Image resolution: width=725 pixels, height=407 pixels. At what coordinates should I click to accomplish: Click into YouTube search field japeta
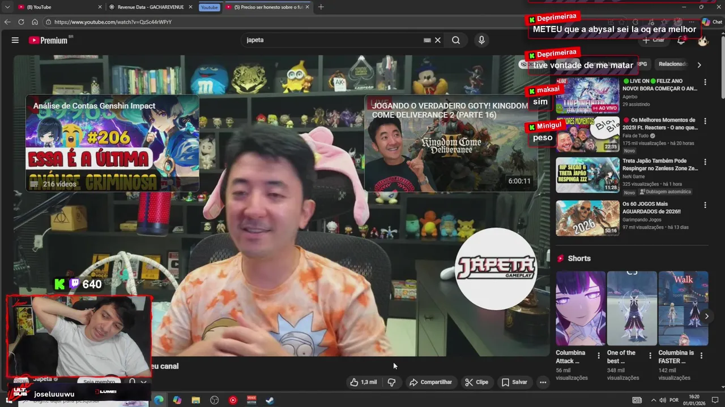point(334,40)
